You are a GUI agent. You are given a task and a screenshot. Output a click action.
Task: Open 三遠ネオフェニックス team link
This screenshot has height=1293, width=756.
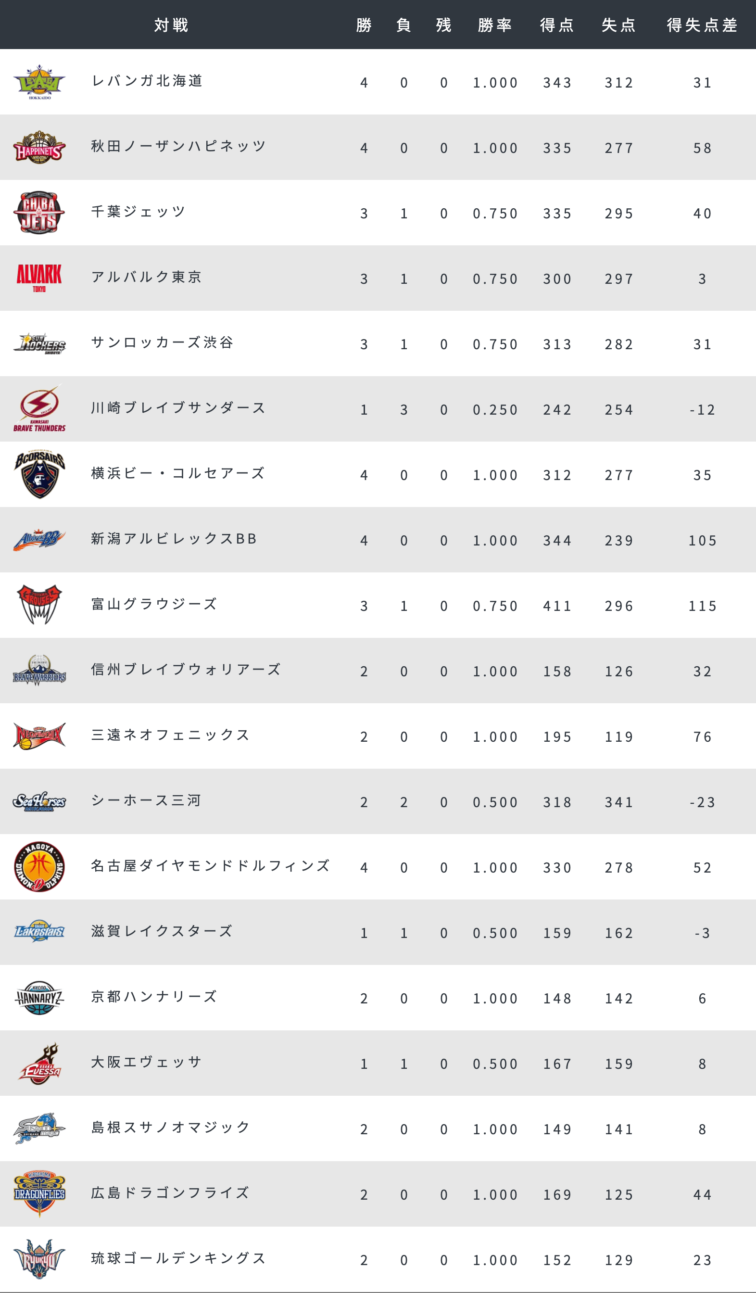tap(170, 735)
